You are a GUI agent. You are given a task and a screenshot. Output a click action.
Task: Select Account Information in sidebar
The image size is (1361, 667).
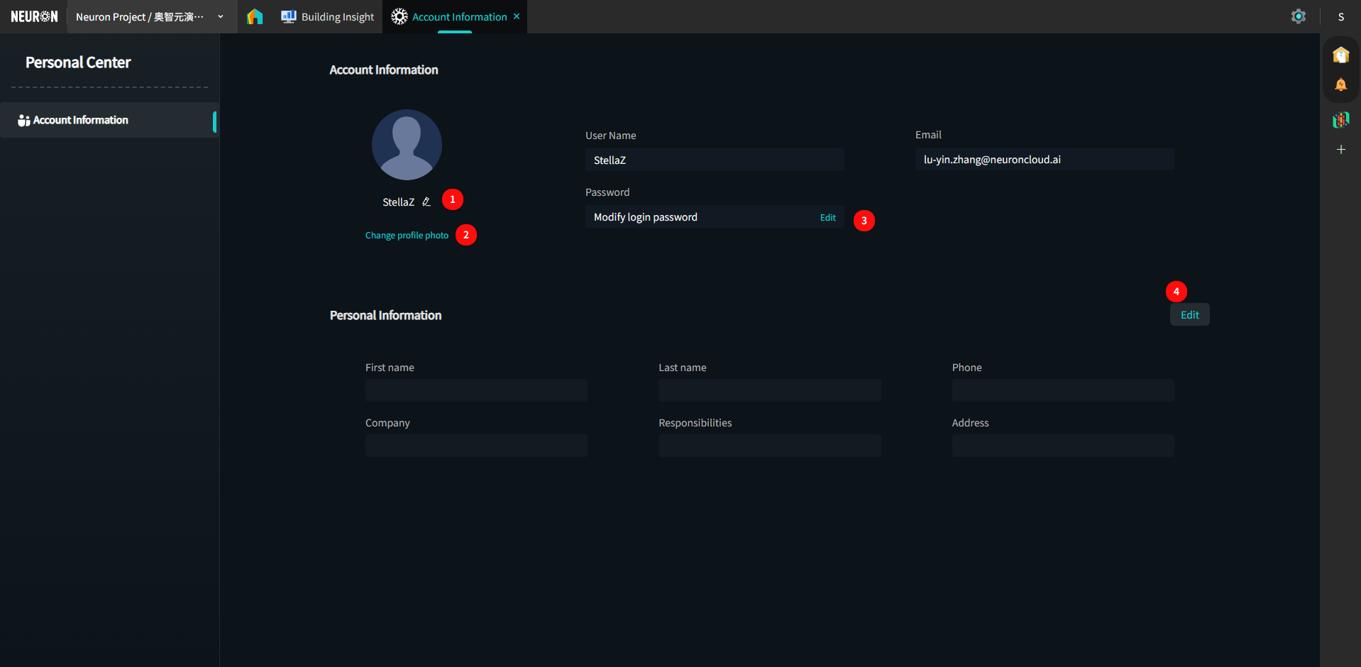pos(109,120)
